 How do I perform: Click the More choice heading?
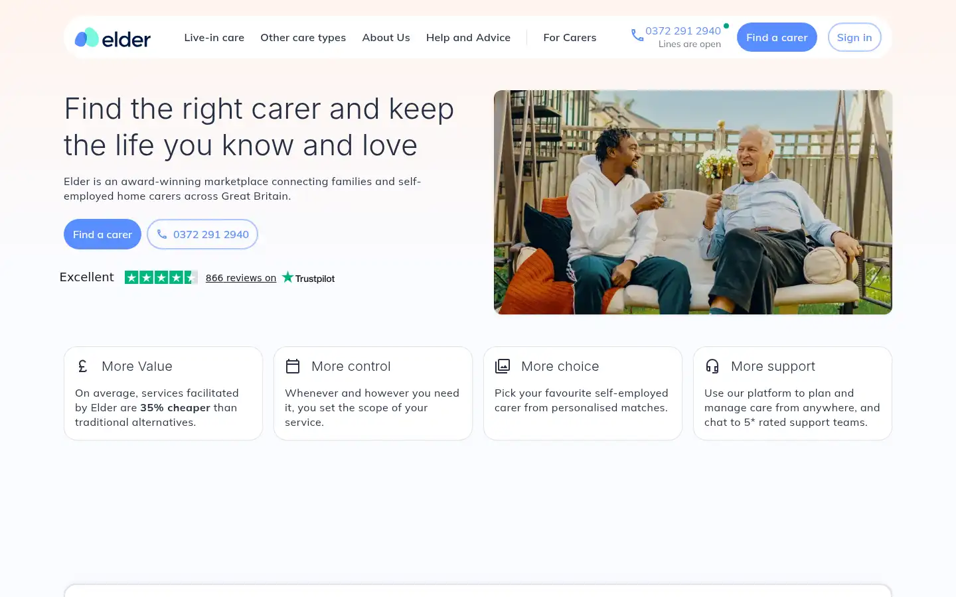560,366
